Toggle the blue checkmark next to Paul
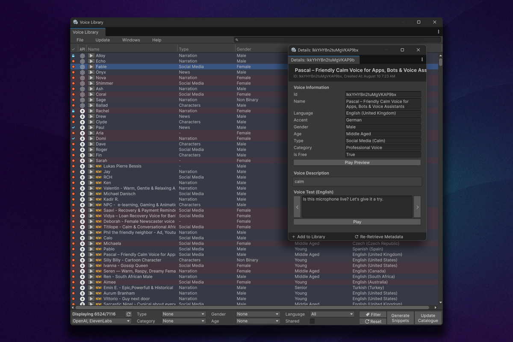 coord(74,127)
